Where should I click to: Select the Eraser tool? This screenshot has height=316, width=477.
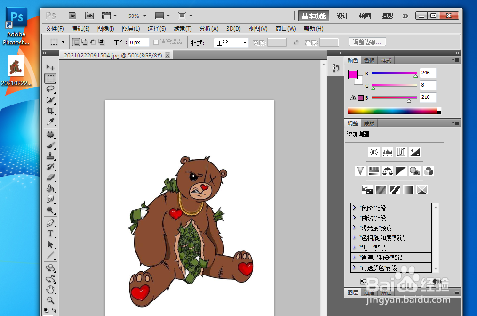pyautogui.click(x=50, y=178)
